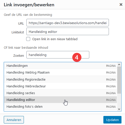Click the Updaten button
Screen dimensions: 125x125
(112, 120)
